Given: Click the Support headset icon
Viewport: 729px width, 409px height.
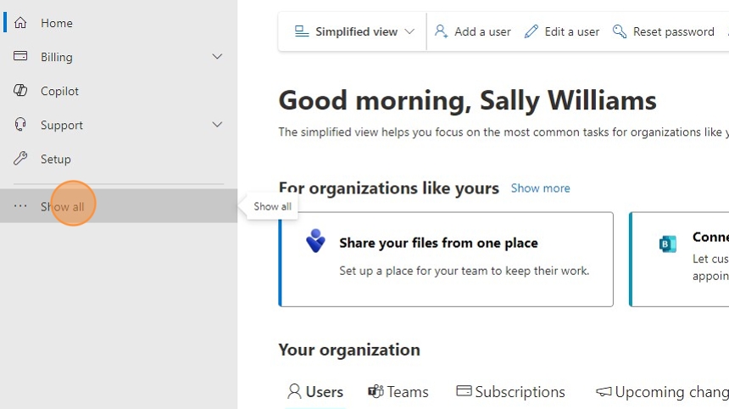Looking at the screenshot, I should click(21, 125).
